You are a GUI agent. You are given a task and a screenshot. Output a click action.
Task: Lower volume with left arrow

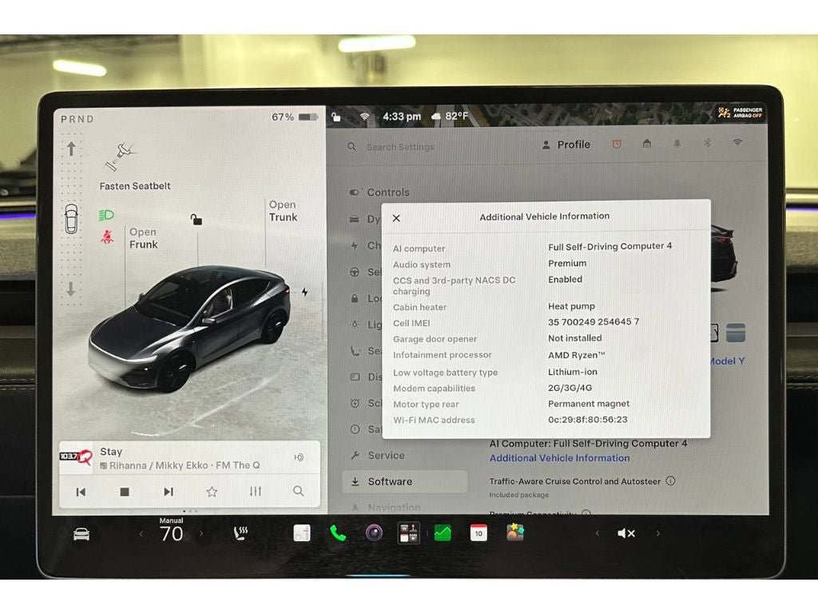coord(598,533)
